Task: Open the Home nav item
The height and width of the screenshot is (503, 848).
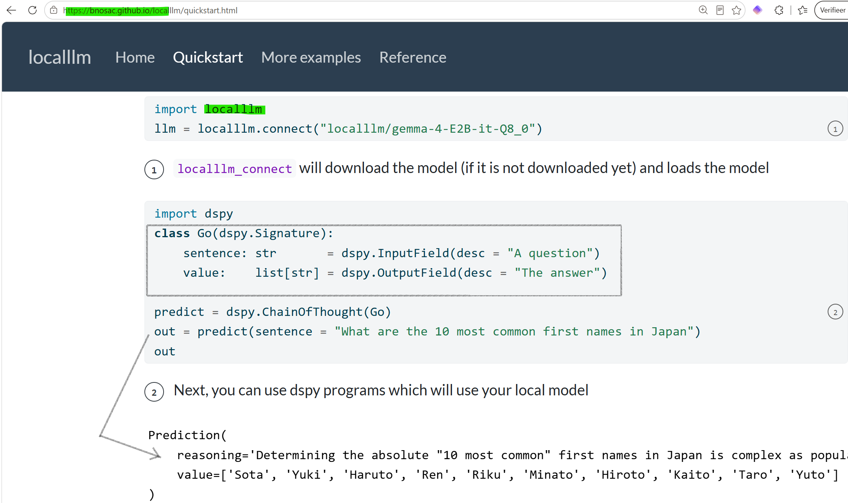Action: click(x=135, y=58)
